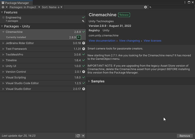The height and width of the screenshot is (139, 195).
Task: Select the Unity UI package
Action: (43, 66)
